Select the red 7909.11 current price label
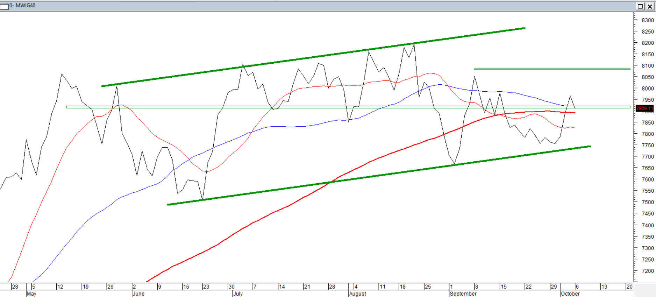Image resolution: width=656 pixels, height=297 pixels. (x=644, y=108)
